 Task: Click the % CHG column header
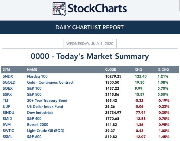pos(163,69)
